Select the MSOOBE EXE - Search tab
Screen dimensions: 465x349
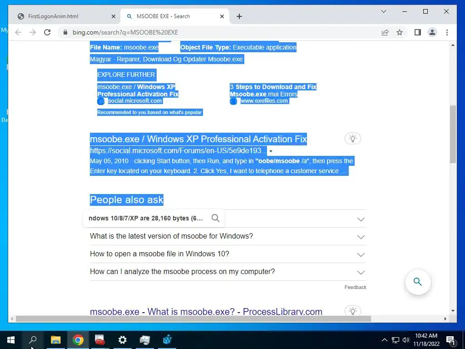pyautogui.click(x=175, y=16)
